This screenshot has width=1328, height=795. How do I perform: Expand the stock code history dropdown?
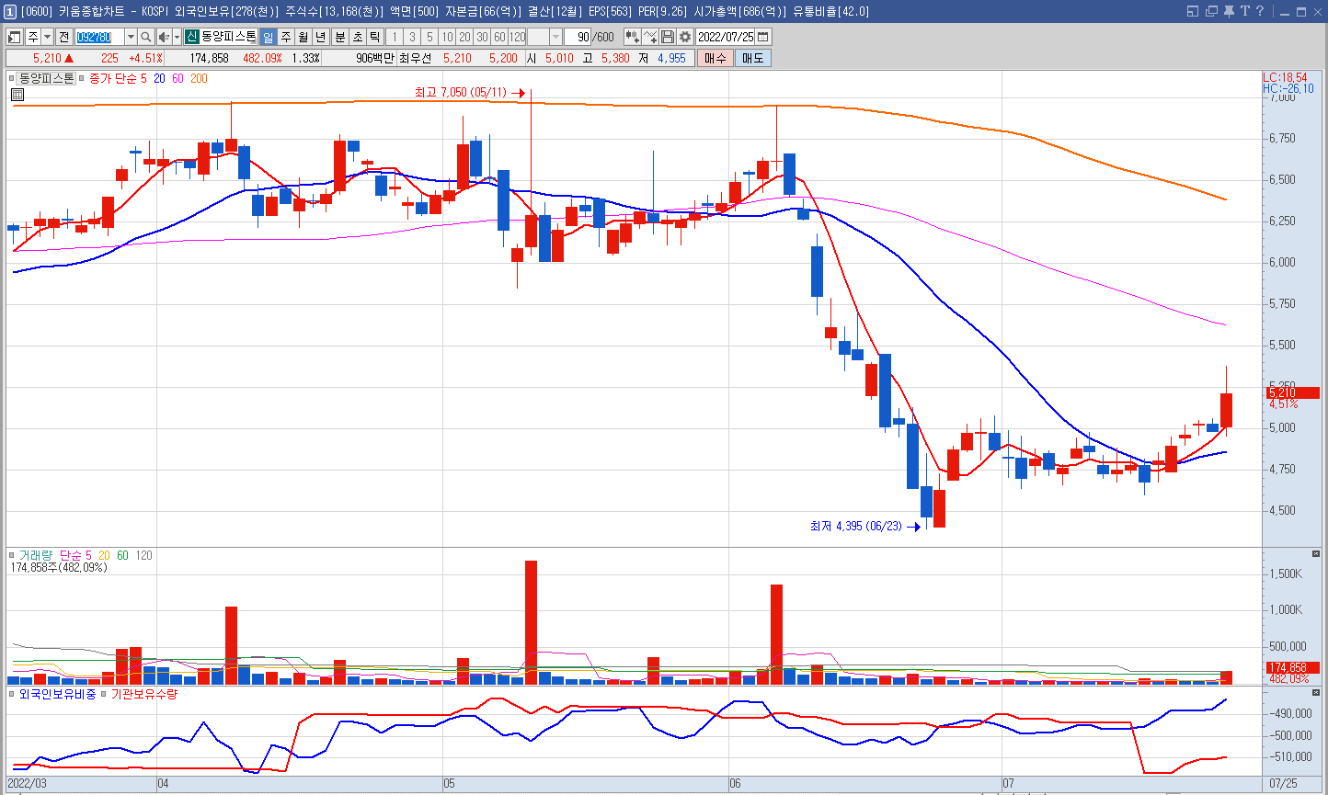pos(131,37)
